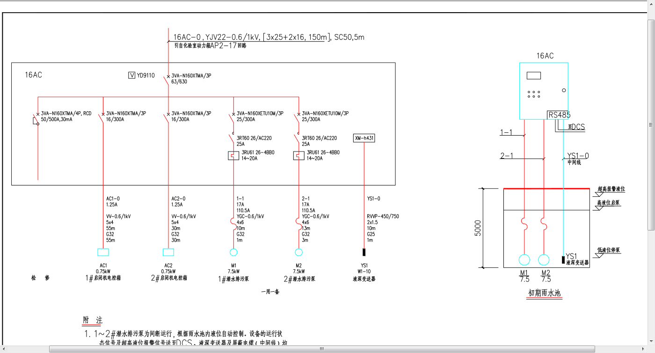Select the '检 修' text
Screen dimensions: 655x353
pyautogui.click(x=40, y=278)
